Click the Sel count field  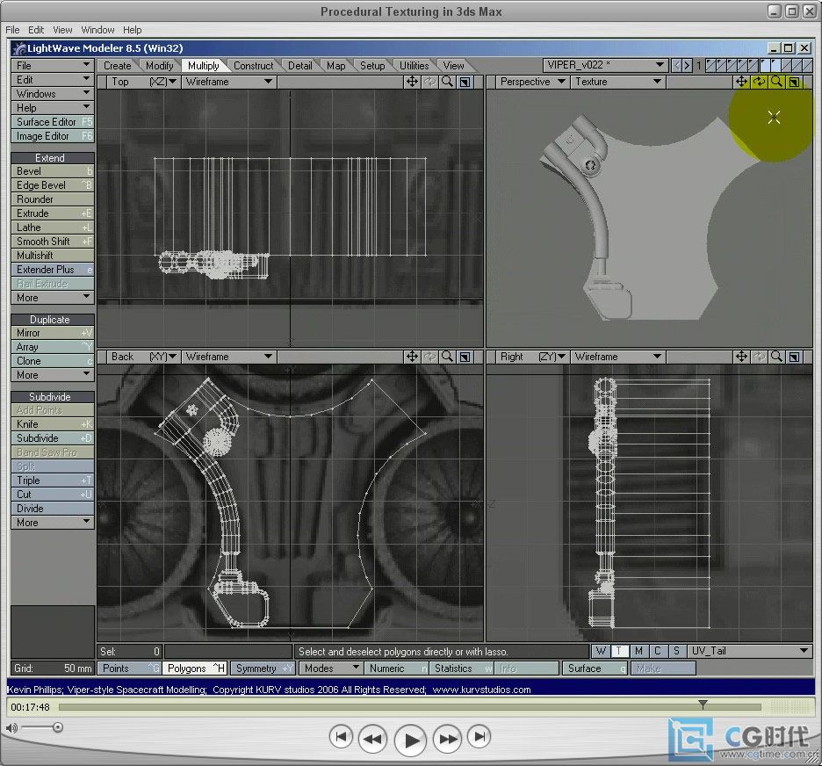[129, 652]
